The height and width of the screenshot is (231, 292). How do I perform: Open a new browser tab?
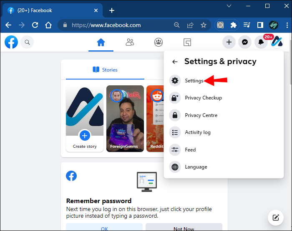coord(112,10)
